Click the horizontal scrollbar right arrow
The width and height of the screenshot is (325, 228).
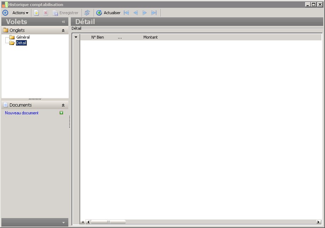(319, 222)
